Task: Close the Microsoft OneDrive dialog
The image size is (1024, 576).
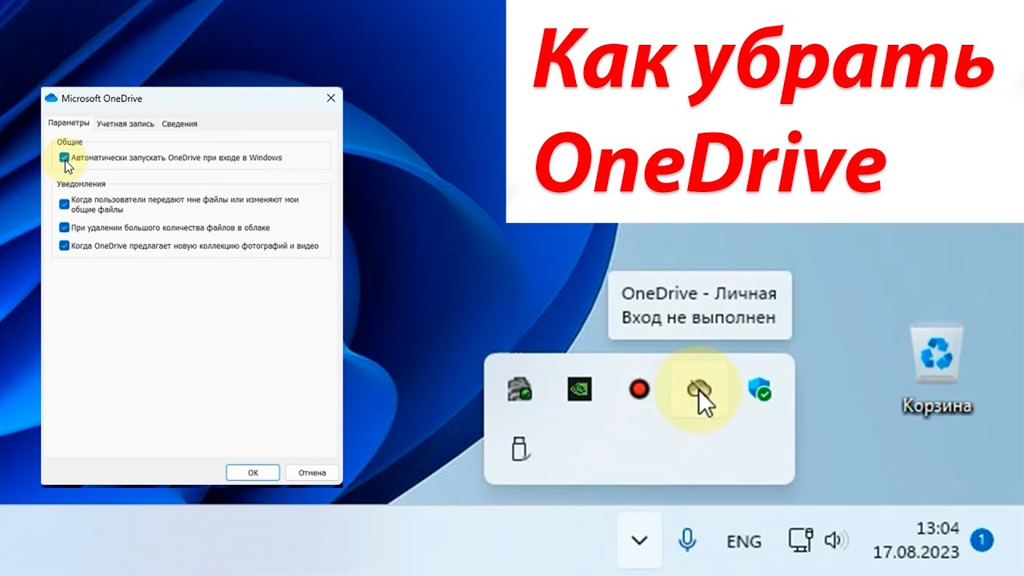Action: 331,98
